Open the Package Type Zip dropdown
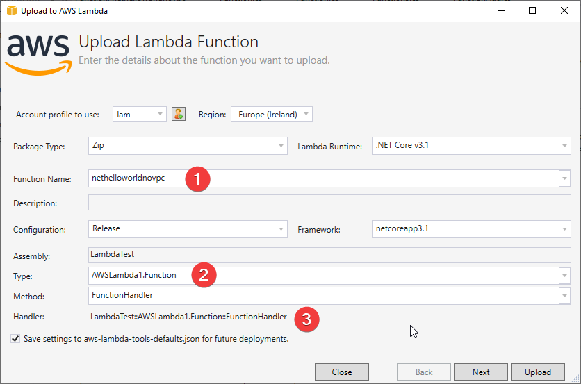This screenshot has height=384, width=581. pyautogui.click(x=188, y=146)
